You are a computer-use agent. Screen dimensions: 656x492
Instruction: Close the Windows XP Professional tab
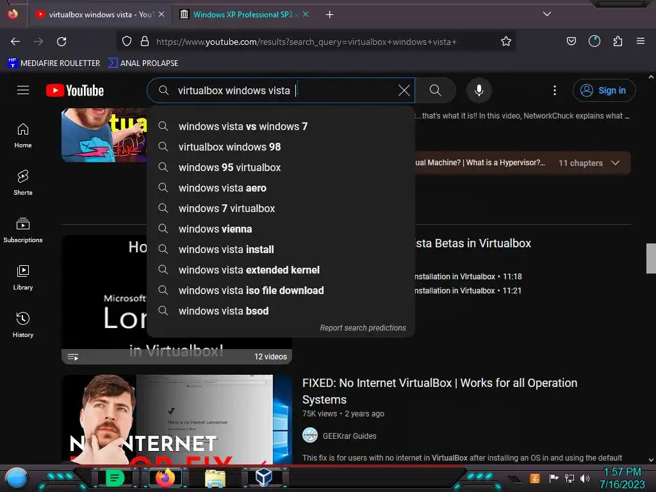[x=306, y=14]
